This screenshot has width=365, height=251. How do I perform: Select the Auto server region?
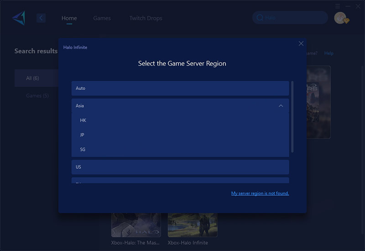tap(180, 88)
